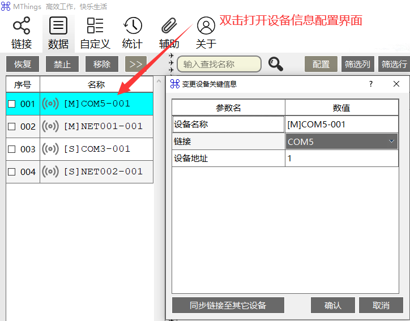Confirm with the 确认 button
The image size is (410, 321).
pos(333,305)
